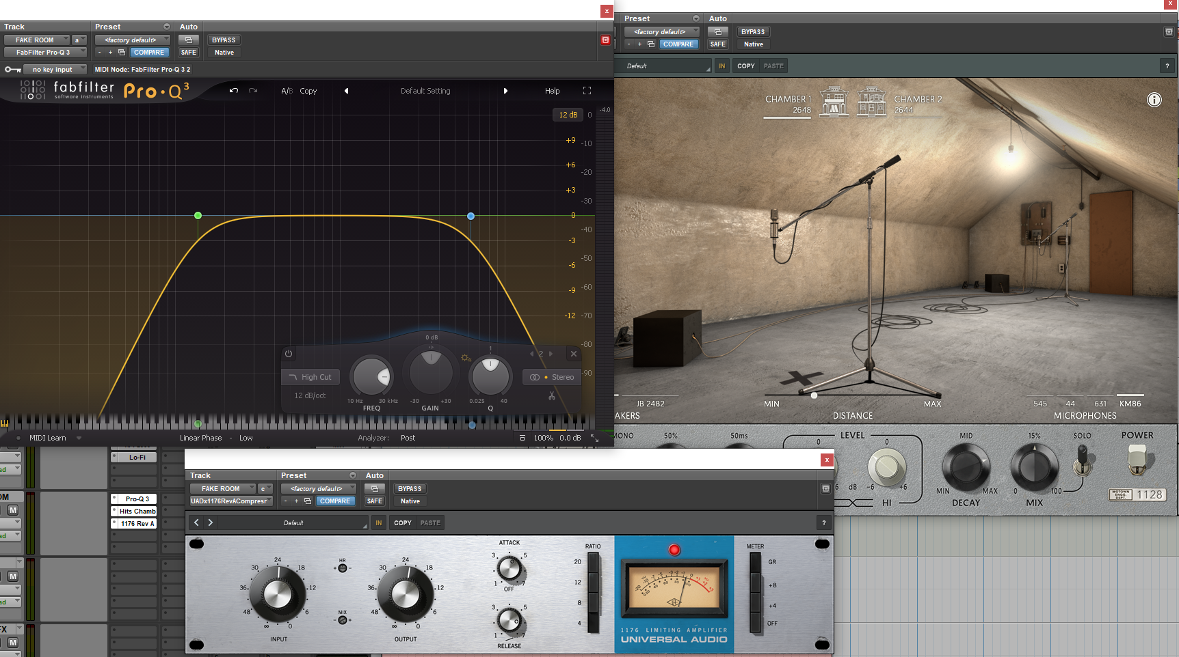Open 12 dB display range menu
This screenshot has height=657, width=1179.
point(568,115)
